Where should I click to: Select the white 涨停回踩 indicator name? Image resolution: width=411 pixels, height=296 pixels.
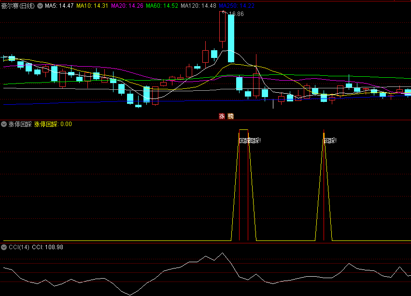tap(20, 124)
